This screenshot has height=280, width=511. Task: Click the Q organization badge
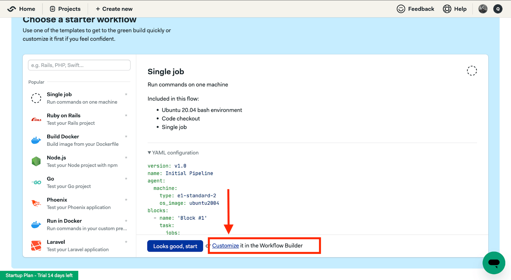498,9
